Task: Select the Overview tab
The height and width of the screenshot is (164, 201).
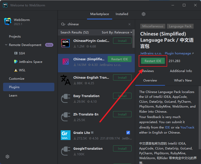Action: [x=150, y=80]
